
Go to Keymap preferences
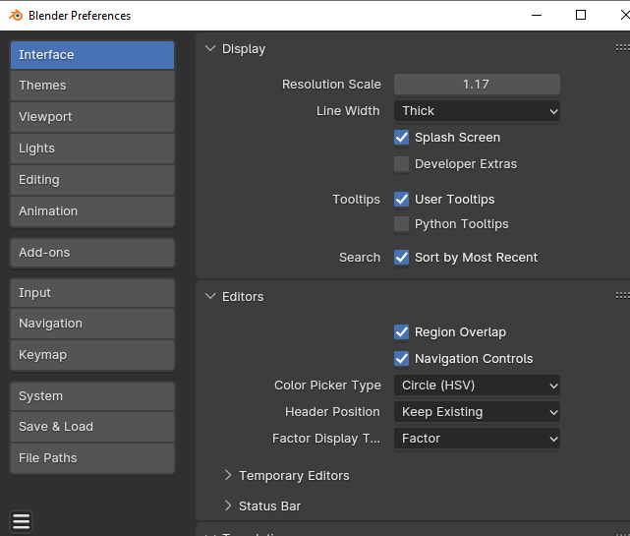(x=91, y=355)
